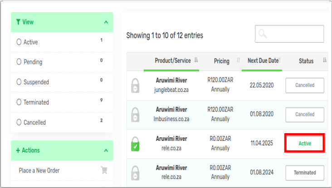Screen dimensions: 332x188
Task: Click the magnifier icon in the search box
Action: pyautogui.click(x=263, y=34)
